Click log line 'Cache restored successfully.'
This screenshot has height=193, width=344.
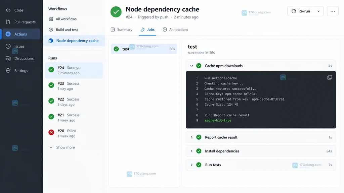coord(230,88)
